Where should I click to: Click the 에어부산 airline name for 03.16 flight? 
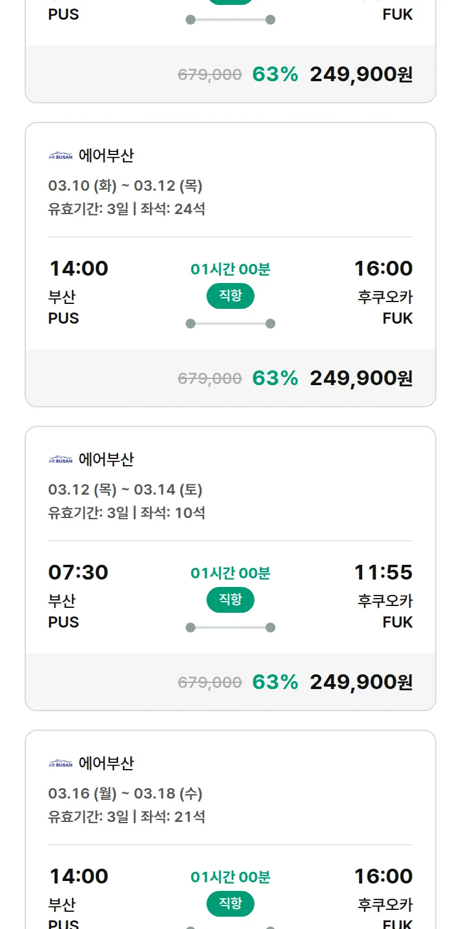pos(106,764)
